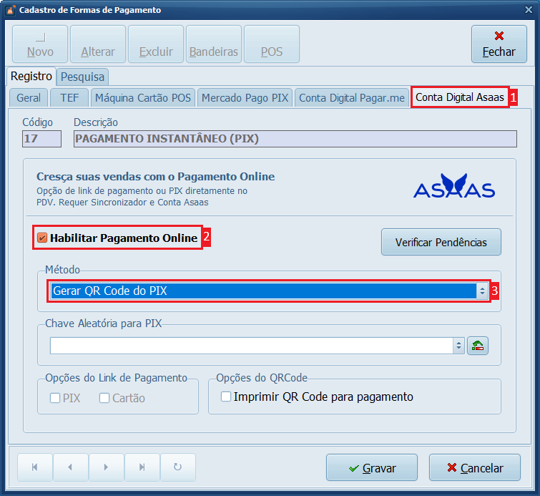
Task: Click the Asaas logo
Action: pos(454,186)
